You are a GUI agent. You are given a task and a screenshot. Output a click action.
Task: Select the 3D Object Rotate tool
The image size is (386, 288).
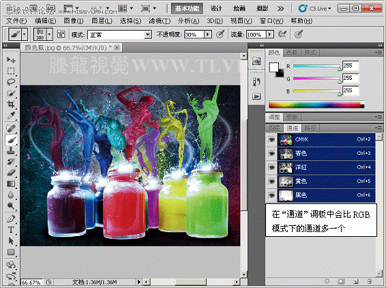(x=11, y=265)
